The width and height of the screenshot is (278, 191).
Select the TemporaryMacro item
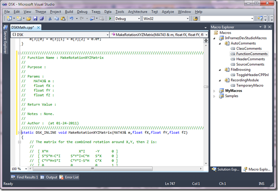pyautogui.click(x=250, y=85)
